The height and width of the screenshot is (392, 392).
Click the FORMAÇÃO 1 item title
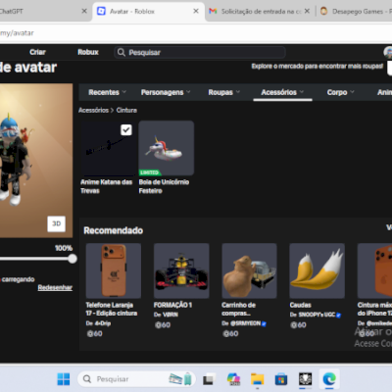click(172, 305)
